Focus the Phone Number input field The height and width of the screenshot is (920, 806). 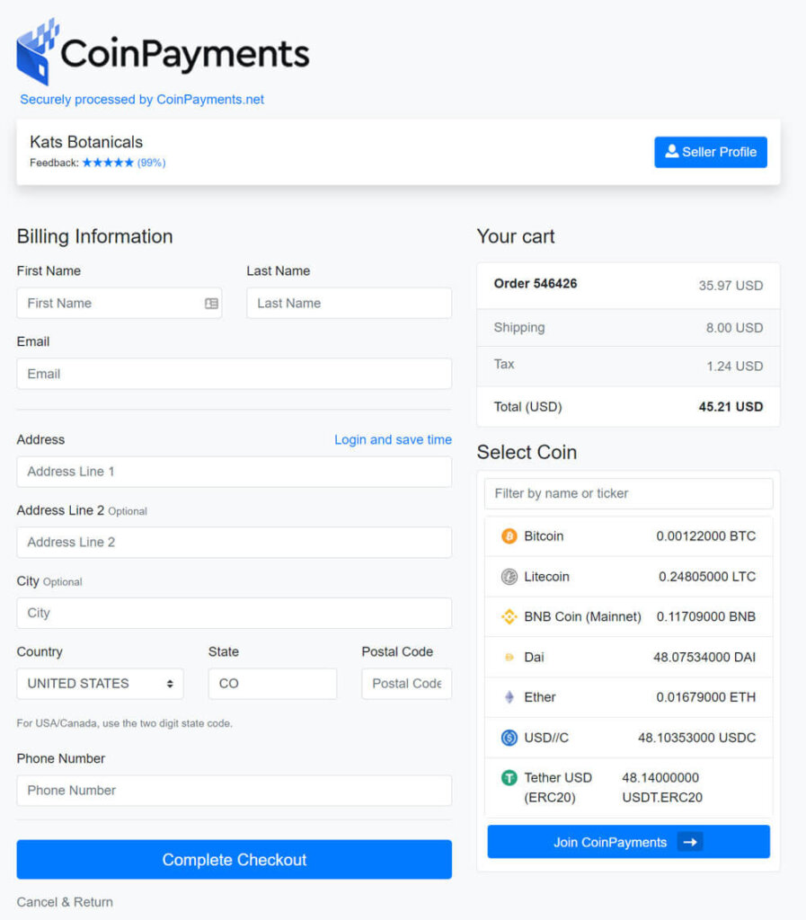tap(234, 791)
